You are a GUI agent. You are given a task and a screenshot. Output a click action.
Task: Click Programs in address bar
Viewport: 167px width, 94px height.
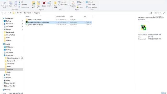coord(37,13)
